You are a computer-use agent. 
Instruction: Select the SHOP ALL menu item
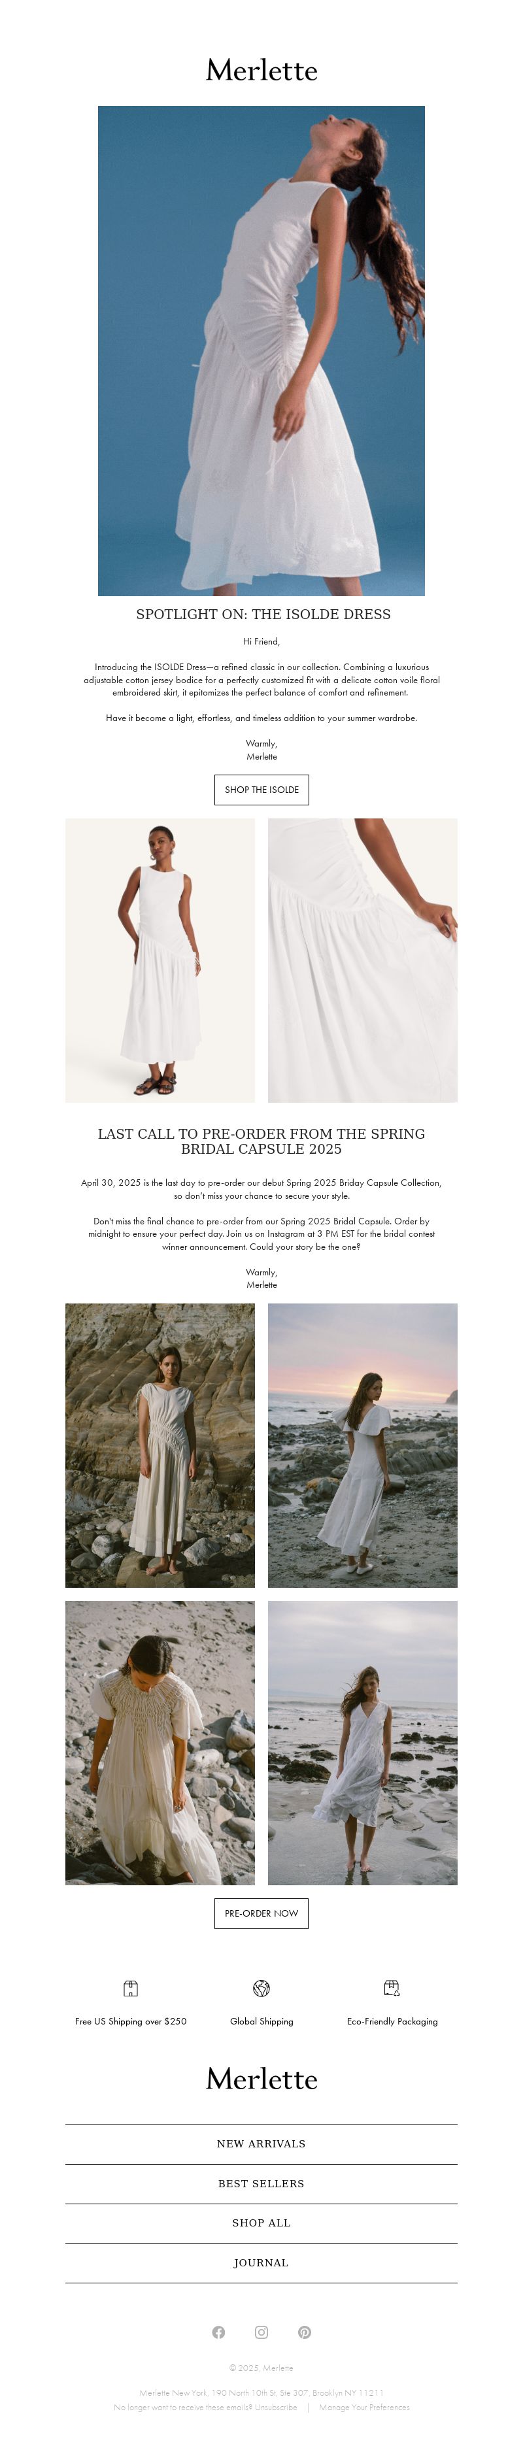[x=261, y=2223]
